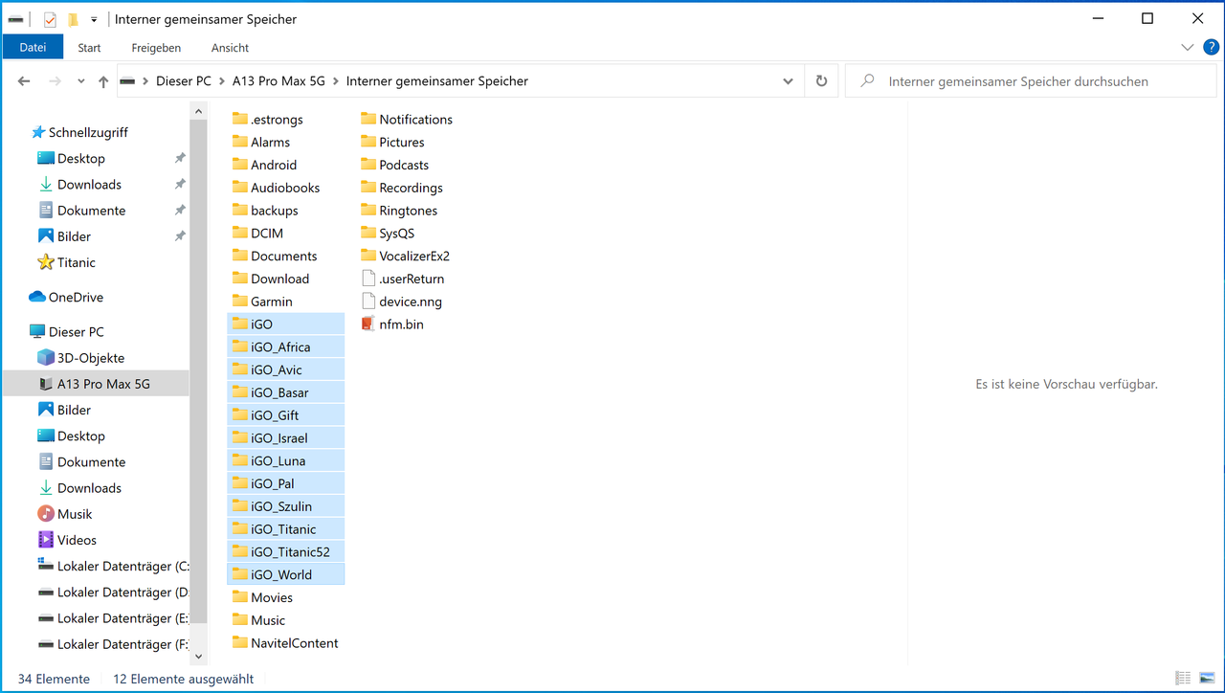Select Dieser PC in the navigation pane
This screenshot has width=1225, height=693.
[x=77, y=331]
